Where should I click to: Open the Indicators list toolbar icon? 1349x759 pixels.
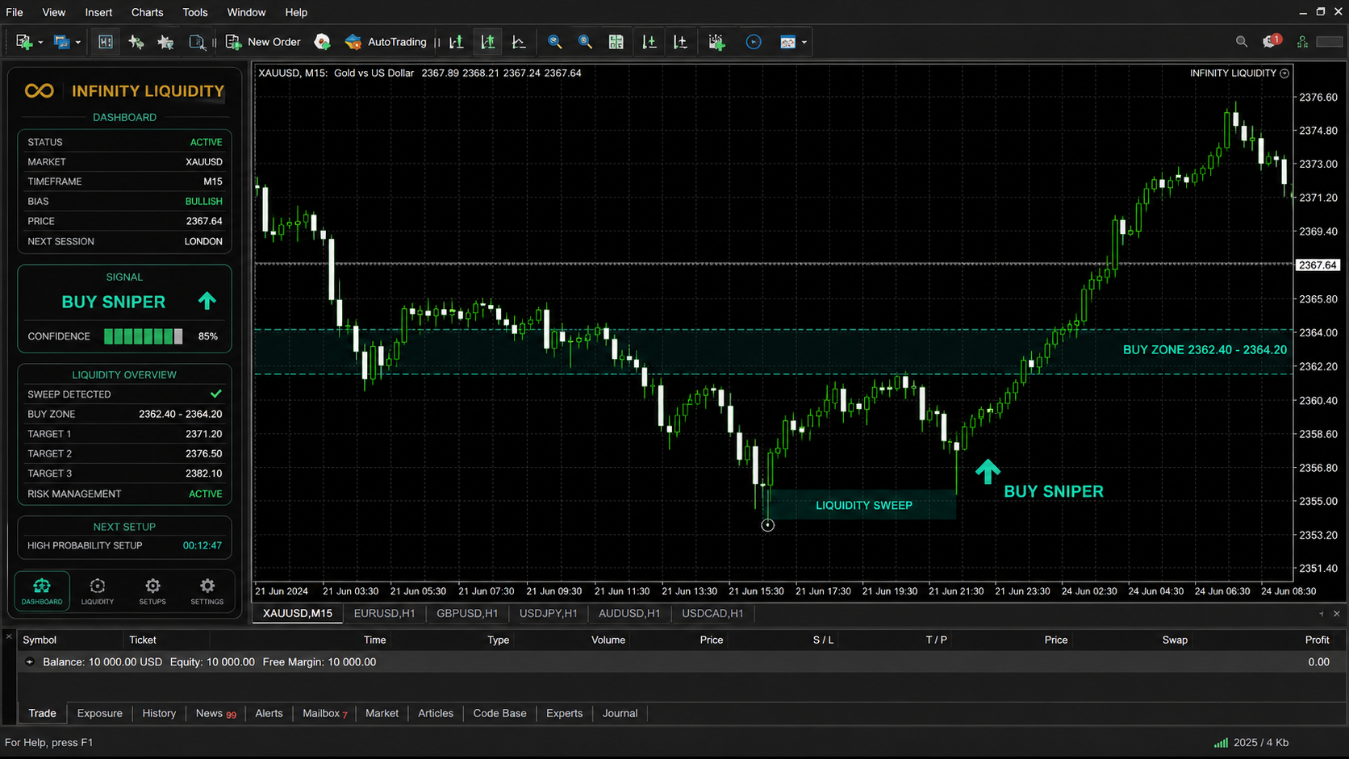click(716, 42)
